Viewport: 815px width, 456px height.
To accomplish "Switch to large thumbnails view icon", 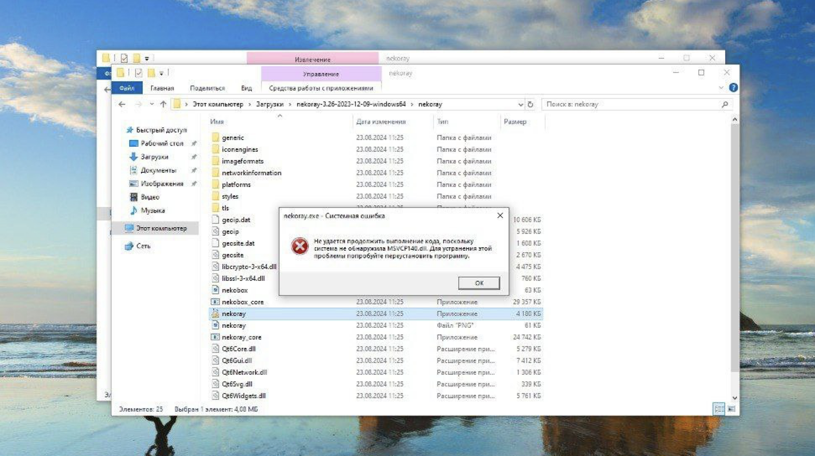I will tap(731, 409).
